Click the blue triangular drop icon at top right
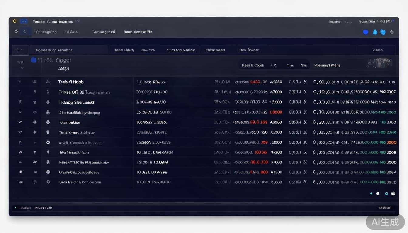The width and height of the screenshot is (408, 233). click(x=375, y=32)
